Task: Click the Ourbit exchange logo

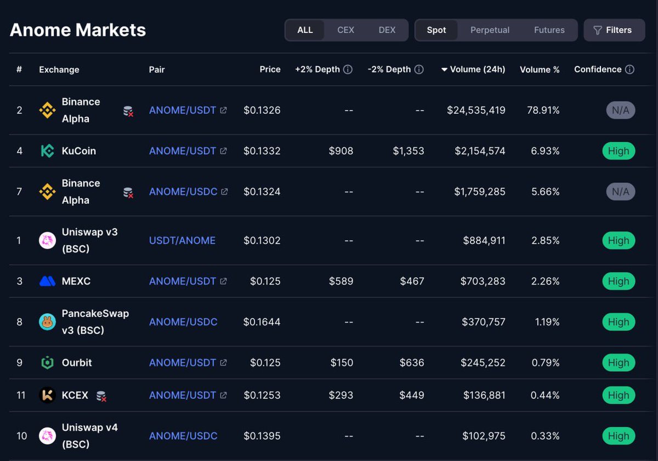Action: click(47, 363)
